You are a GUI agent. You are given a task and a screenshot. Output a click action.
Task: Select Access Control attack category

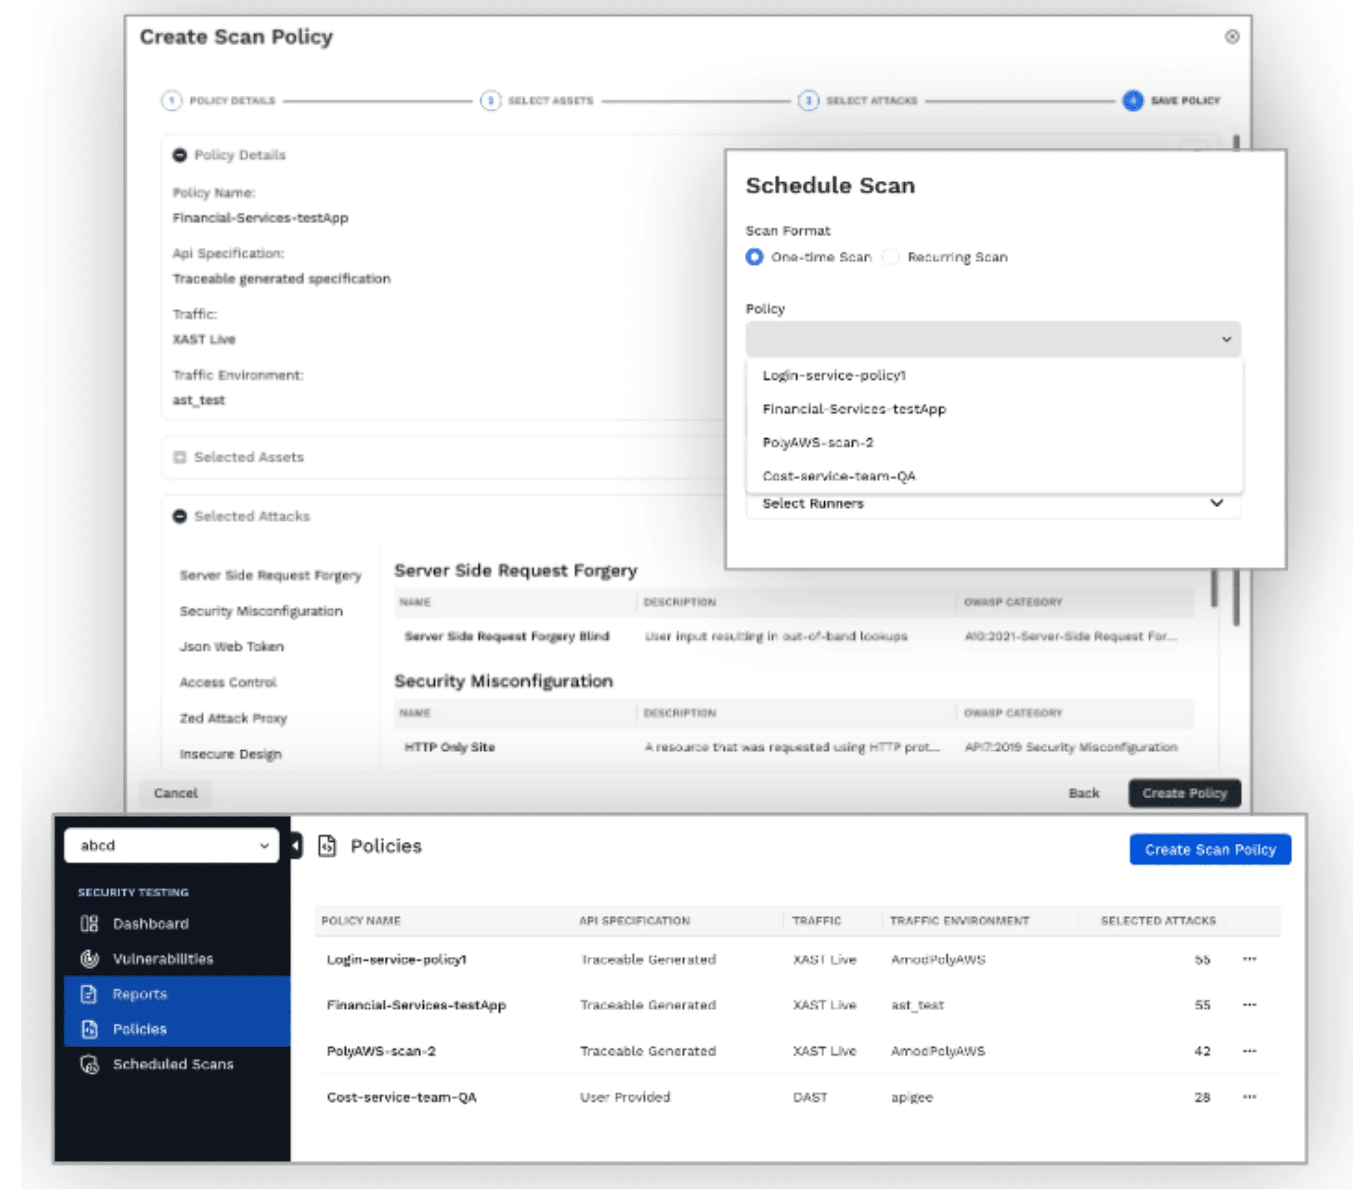click(x=228, y=682)
